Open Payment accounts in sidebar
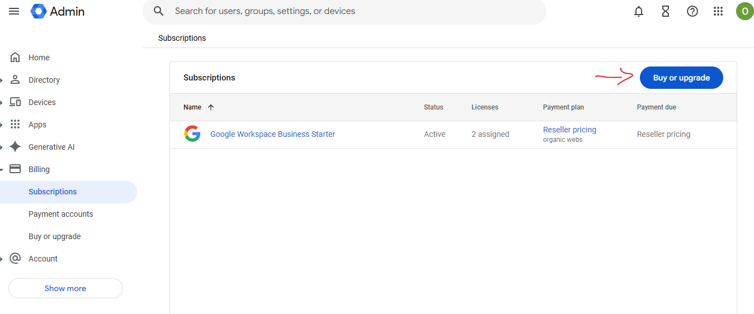 (x=60, y=214)
